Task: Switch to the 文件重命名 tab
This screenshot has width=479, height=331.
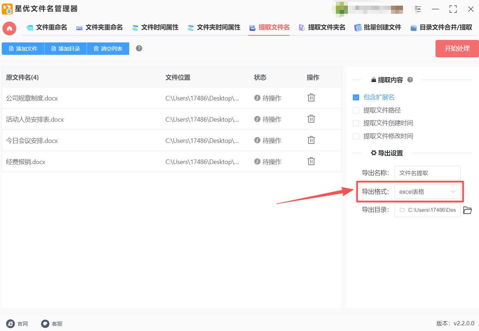Action: (47, 28)
